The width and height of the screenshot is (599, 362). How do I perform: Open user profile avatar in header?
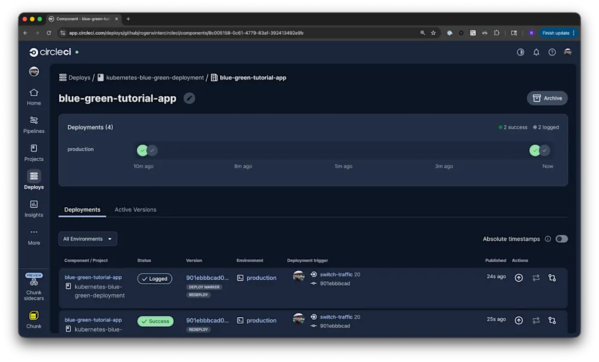[x=568, y=52]
